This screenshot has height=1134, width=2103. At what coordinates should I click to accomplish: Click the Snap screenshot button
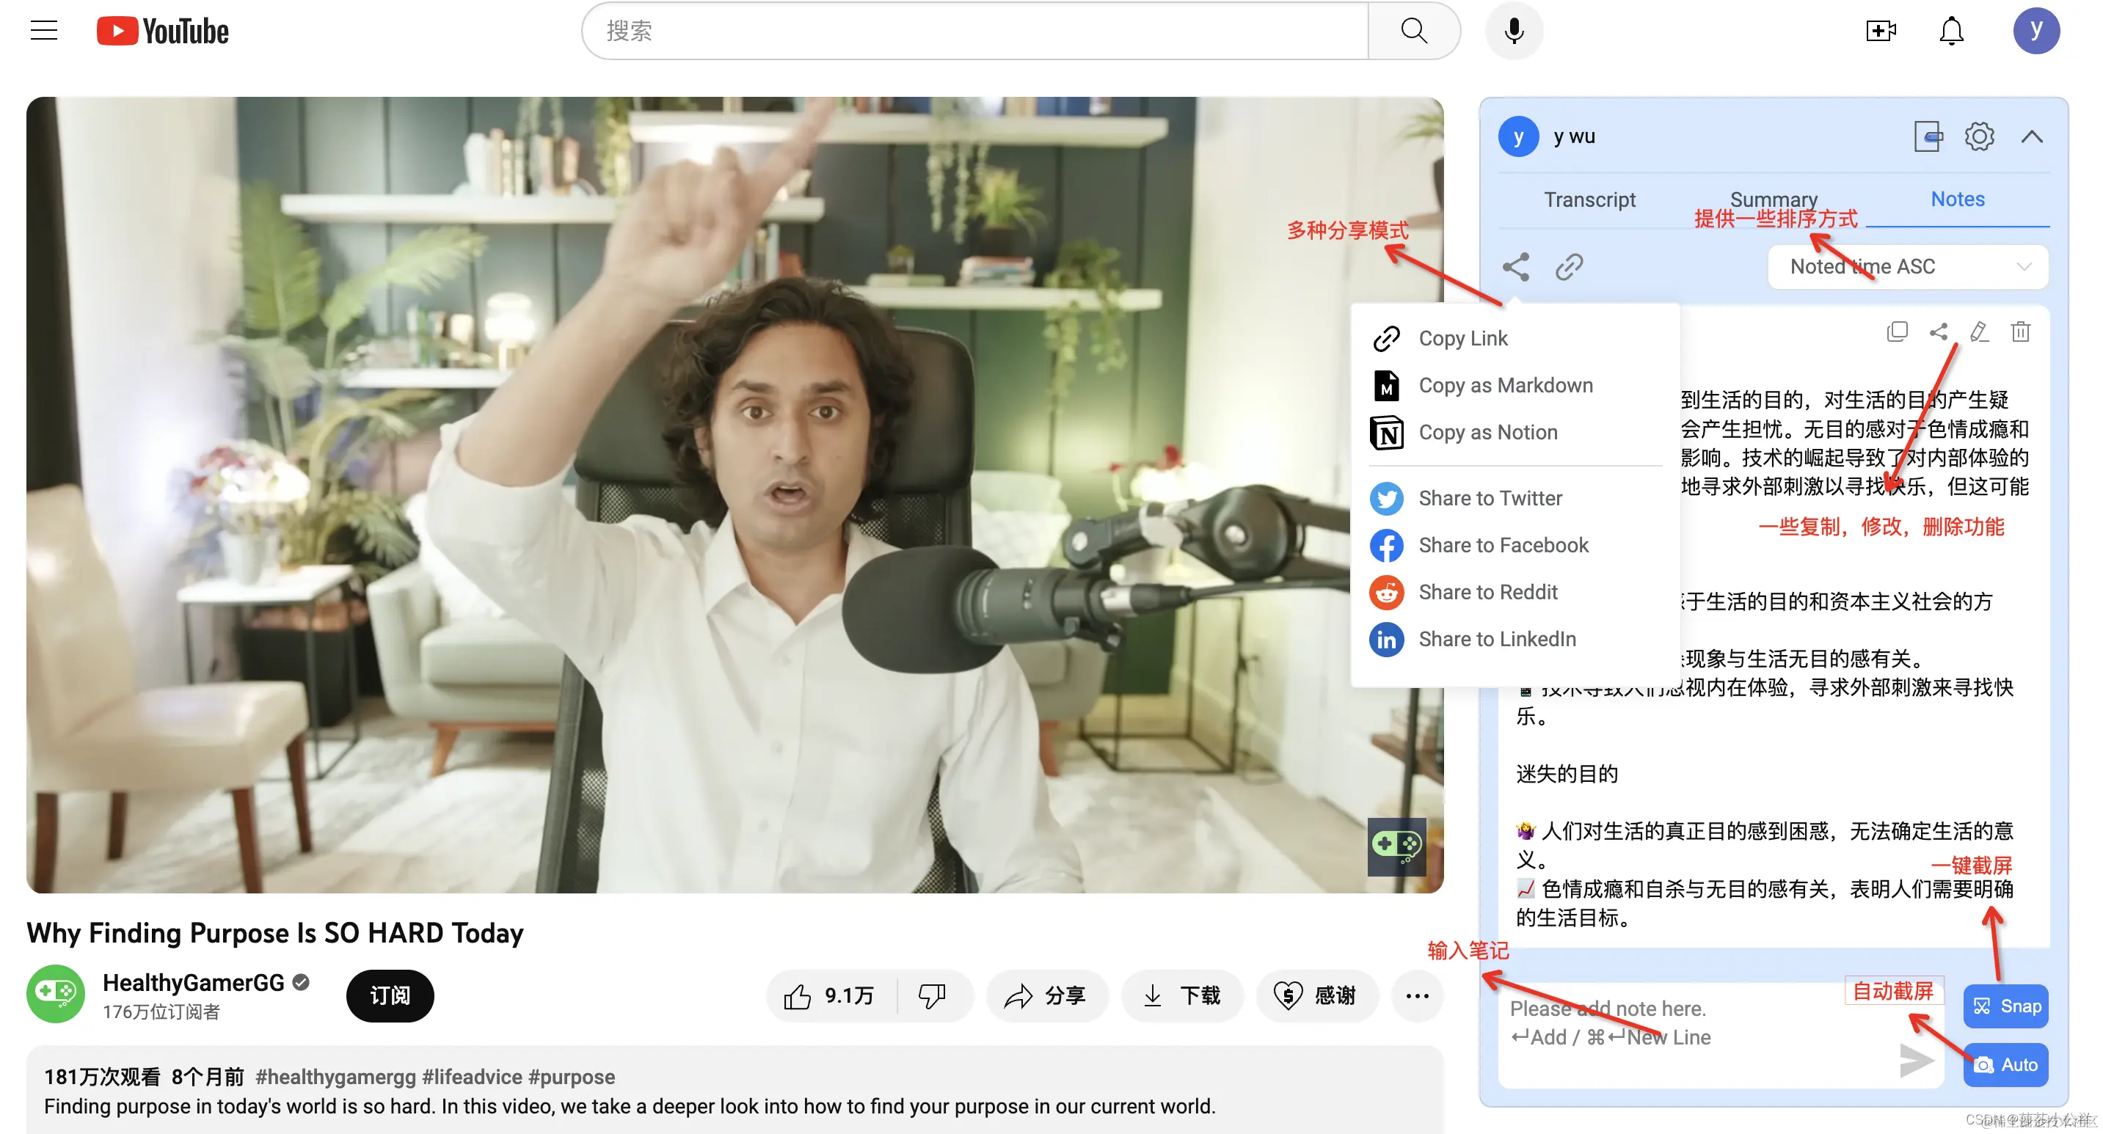click(2006, 1006)
